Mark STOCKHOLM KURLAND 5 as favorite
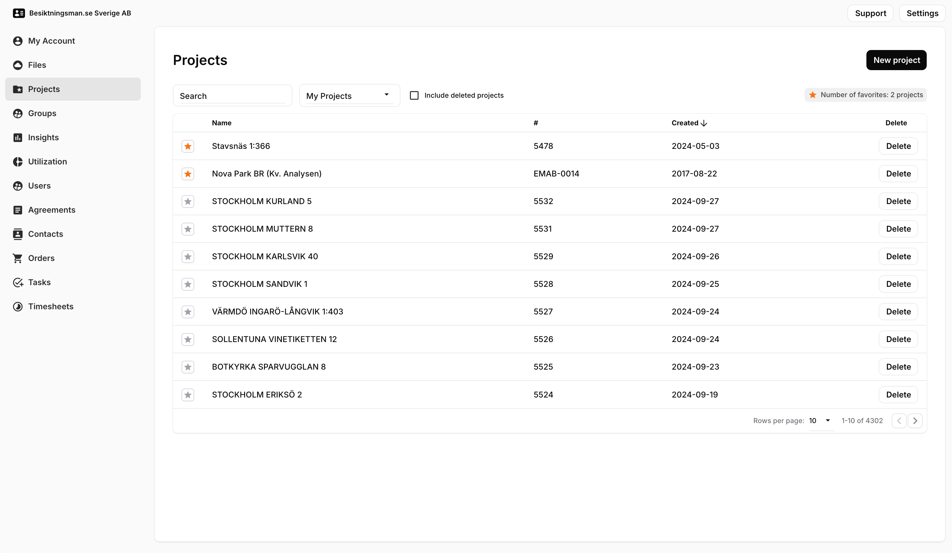The image size is (952, 553). click(x=188, y=201)
